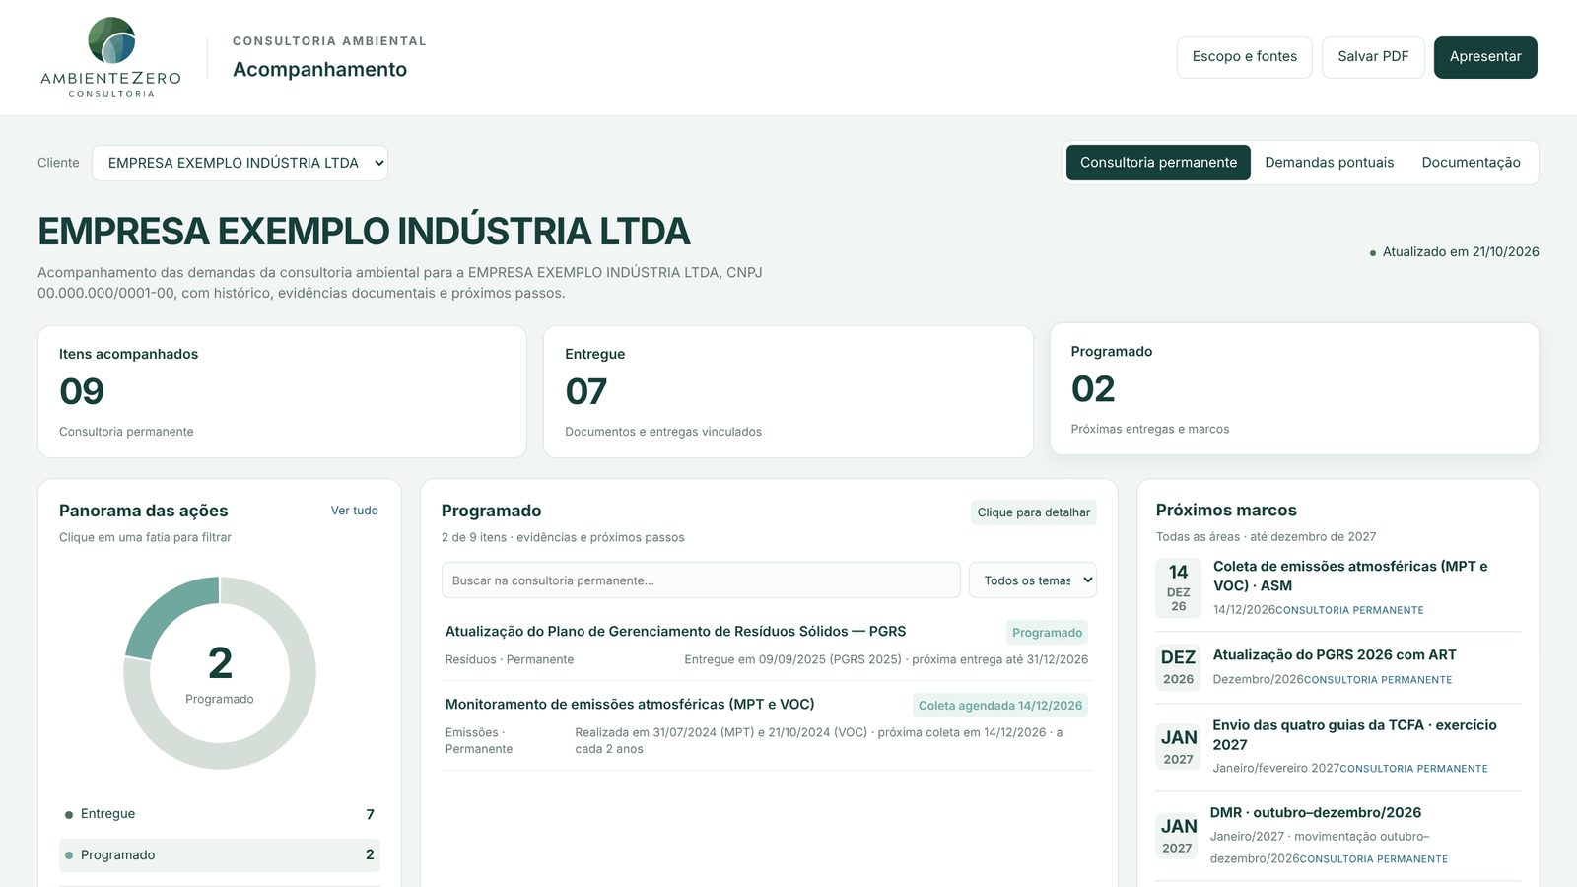Filter by Entregue legend row
Viewport: 1577px width, 887px height.
coord(220,814)
